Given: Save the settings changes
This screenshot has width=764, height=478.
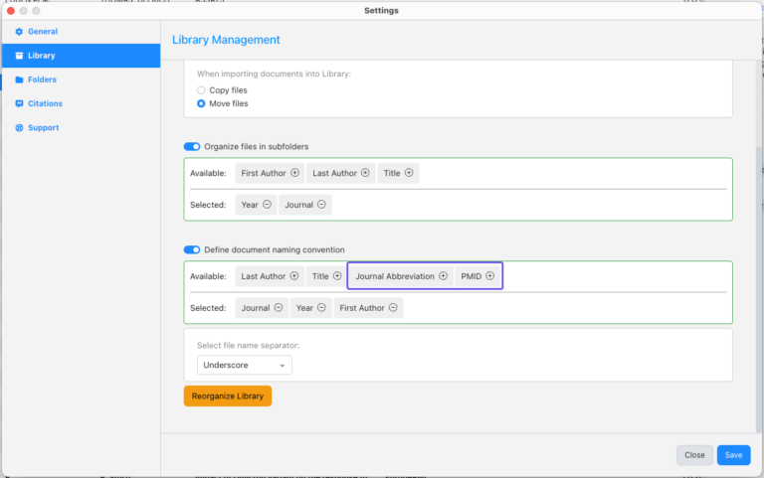Looking at the screenshot, I should click(x=733, y=455).
